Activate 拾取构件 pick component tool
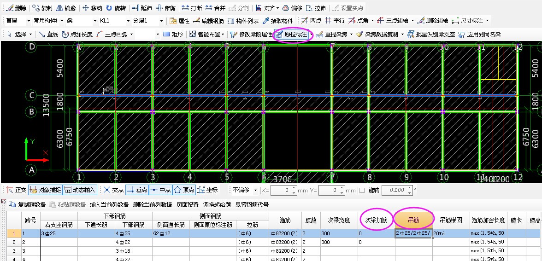Viewport: 542px width, 261px height. (278, 21)
